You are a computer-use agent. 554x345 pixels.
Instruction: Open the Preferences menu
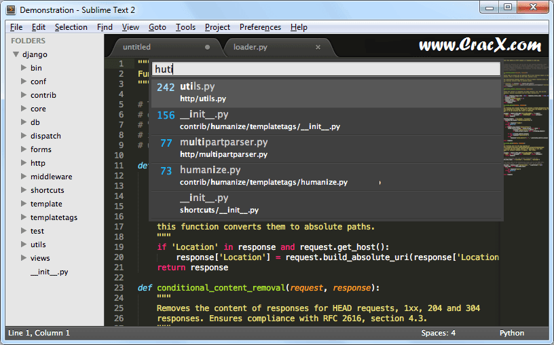click(260, 27)
